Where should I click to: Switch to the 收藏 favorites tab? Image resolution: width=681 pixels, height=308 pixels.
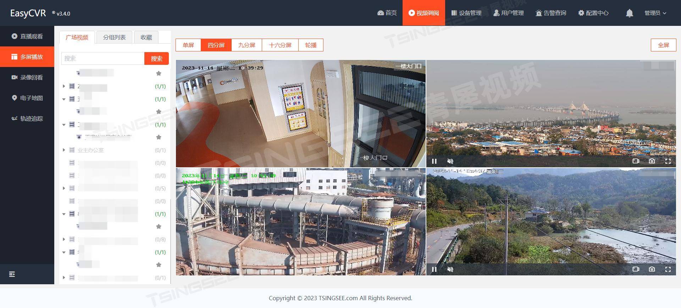[x=146, y=37]
